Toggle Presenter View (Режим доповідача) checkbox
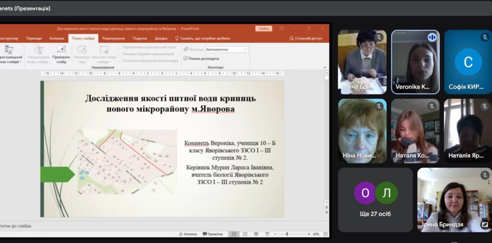This screenshot has width=492, height=243. point(185,58)
